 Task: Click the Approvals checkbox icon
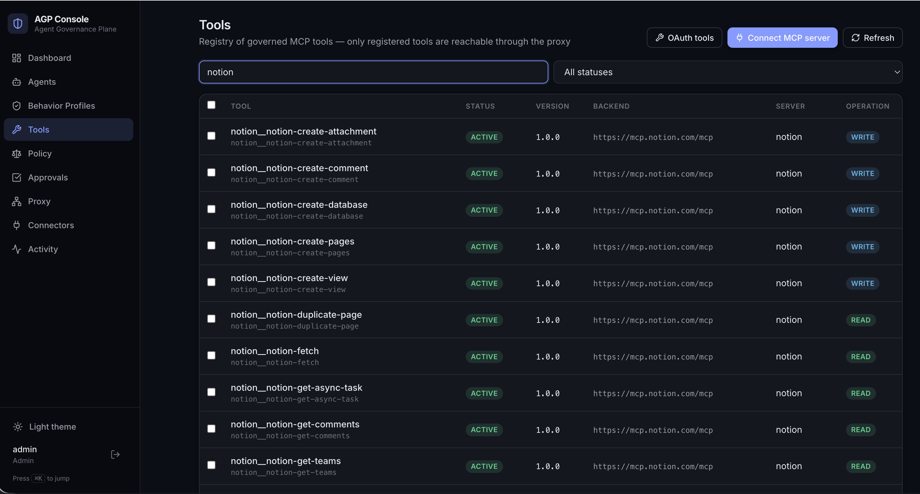[17, 178]
